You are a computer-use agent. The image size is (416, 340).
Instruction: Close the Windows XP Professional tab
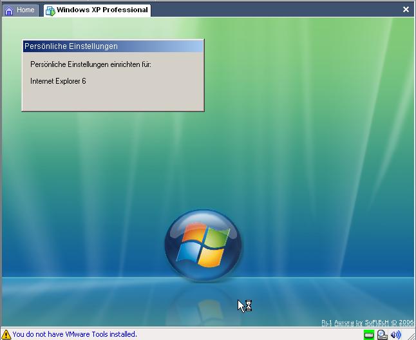click(x=406, y=10)
